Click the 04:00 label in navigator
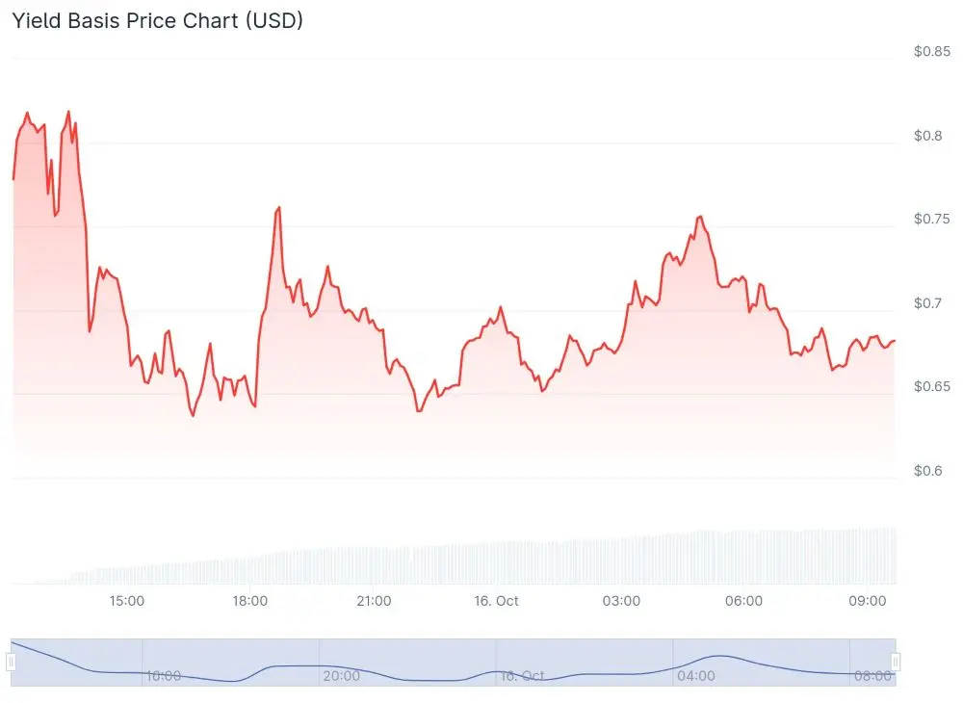The image size is (963, 703). point(696,676)
